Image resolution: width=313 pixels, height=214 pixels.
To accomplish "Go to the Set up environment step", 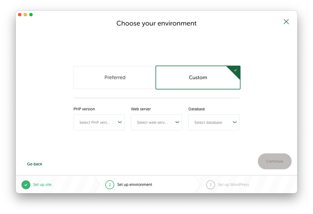I will [x=135, y=185].
